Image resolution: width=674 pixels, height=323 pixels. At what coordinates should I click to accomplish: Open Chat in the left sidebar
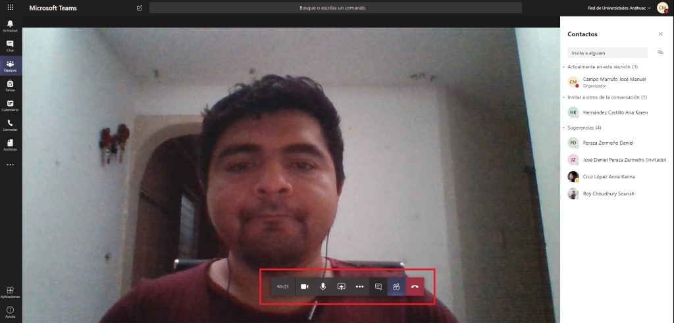point(10,46)
